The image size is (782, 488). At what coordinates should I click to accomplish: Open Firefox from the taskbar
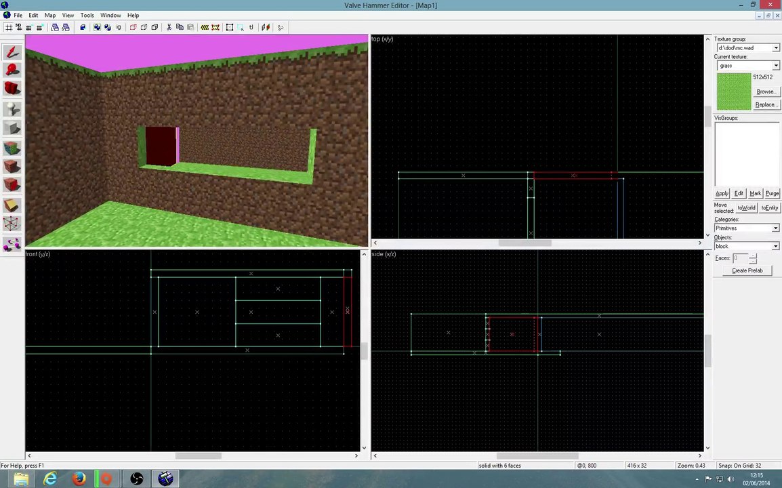point(79,479)
